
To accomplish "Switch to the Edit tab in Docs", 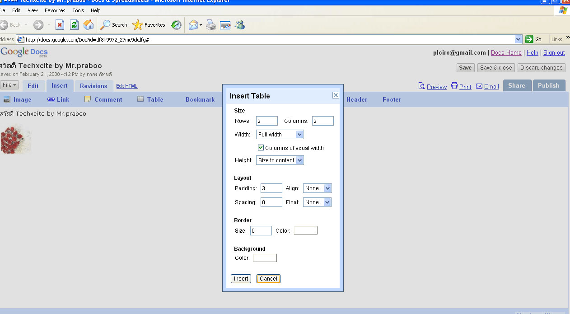I will 33,86.
